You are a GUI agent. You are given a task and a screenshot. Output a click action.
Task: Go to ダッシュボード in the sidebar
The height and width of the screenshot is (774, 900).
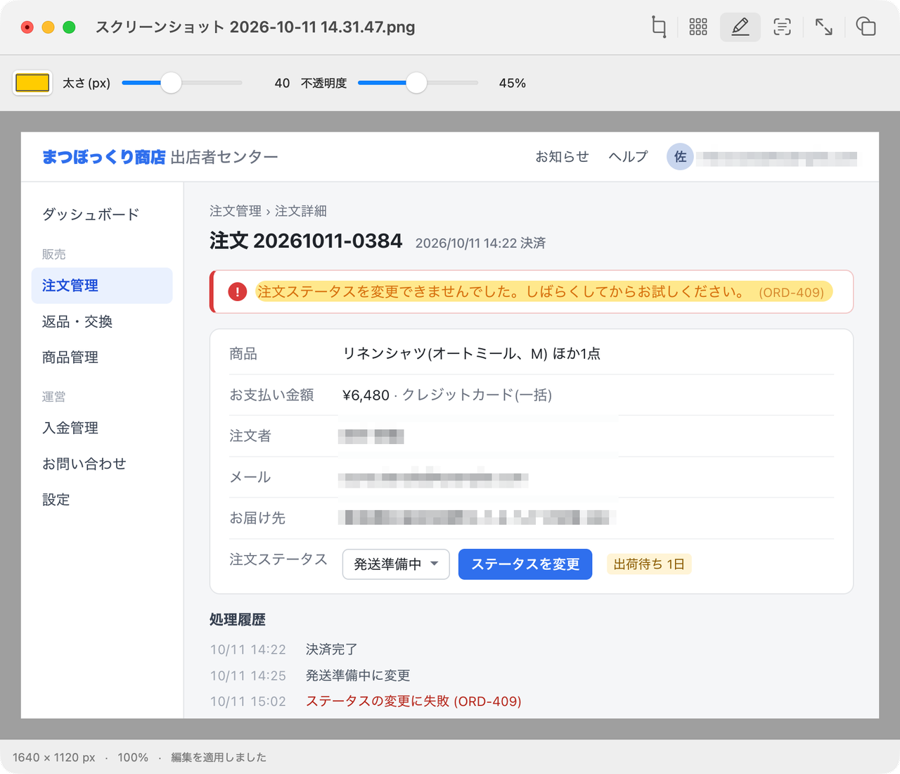click(x=91, y=214)
